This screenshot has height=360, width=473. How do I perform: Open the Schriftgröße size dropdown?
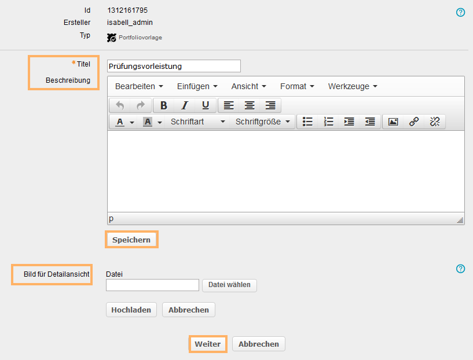click(262, 122)
